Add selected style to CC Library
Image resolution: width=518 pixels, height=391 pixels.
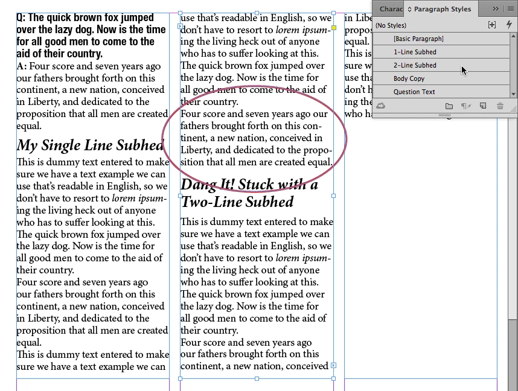click(x=381, y=106)
